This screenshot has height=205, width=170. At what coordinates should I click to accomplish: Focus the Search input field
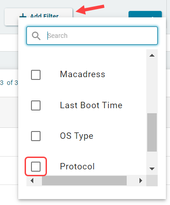point(92,36)
